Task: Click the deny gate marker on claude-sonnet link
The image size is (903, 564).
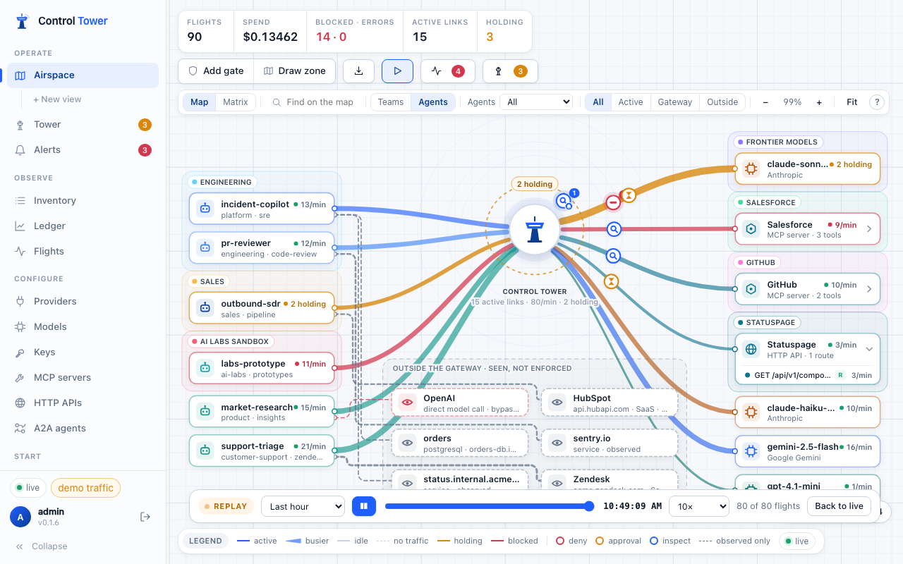Action: point(613,203)
